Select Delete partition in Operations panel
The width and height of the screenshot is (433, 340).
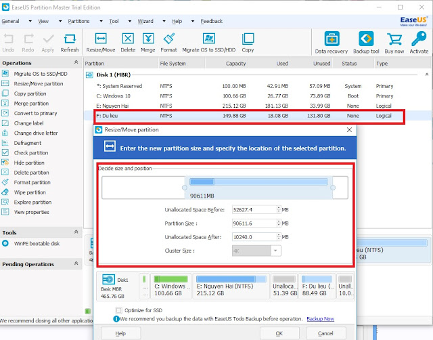(32, 173)
